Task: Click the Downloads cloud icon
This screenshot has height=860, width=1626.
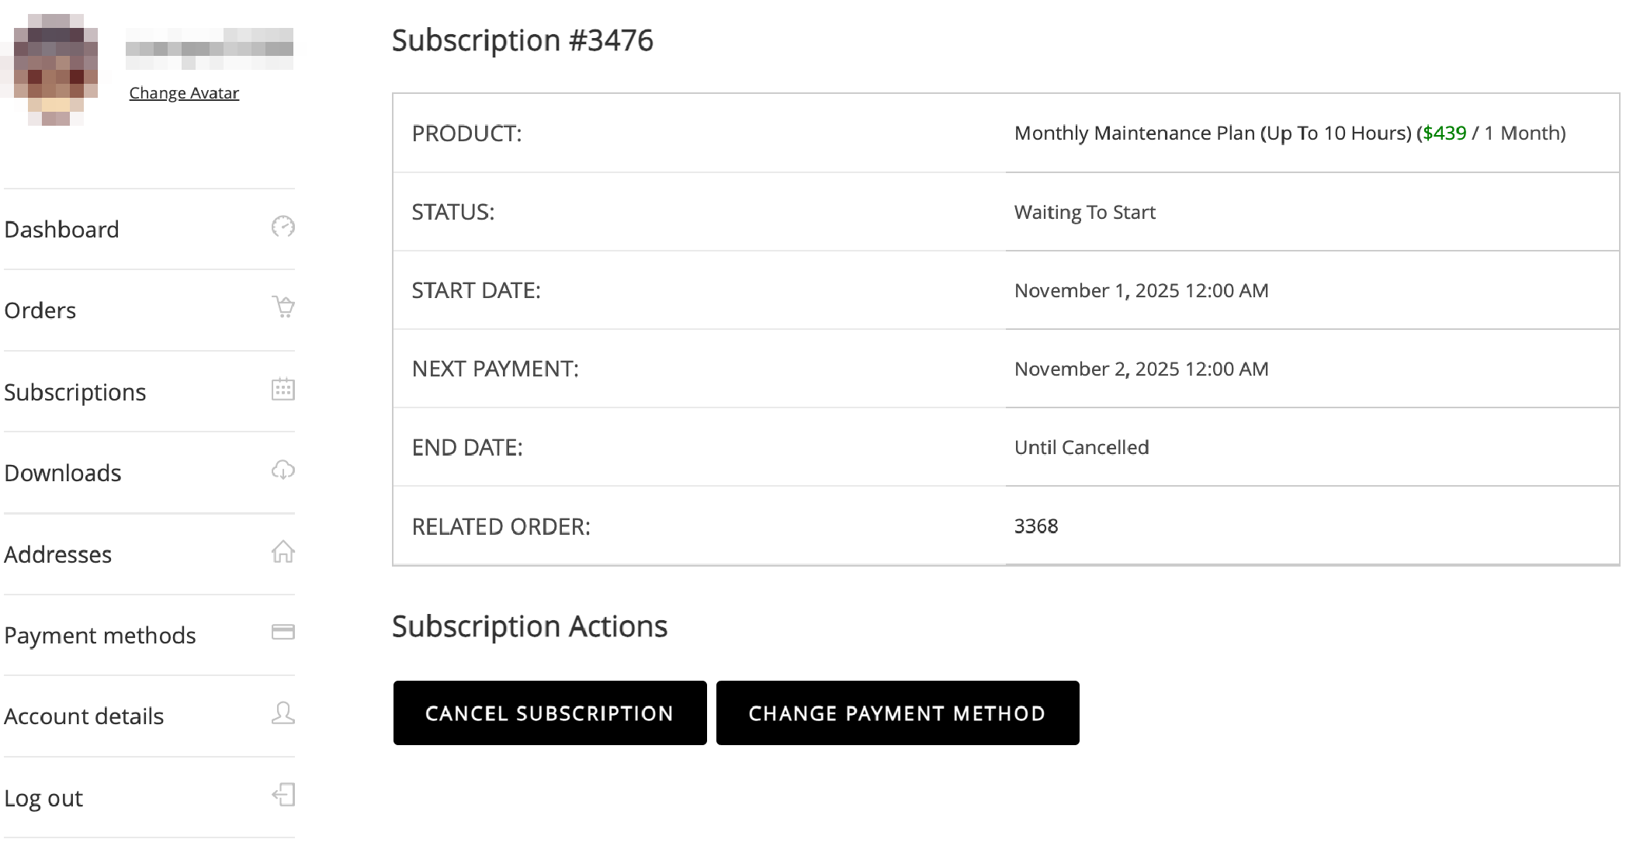Action: click(283, 470)
